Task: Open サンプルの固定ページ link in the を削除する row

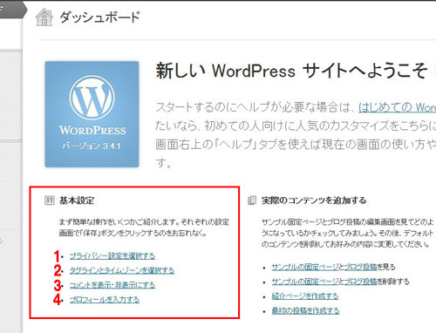Action: point(305,282)
